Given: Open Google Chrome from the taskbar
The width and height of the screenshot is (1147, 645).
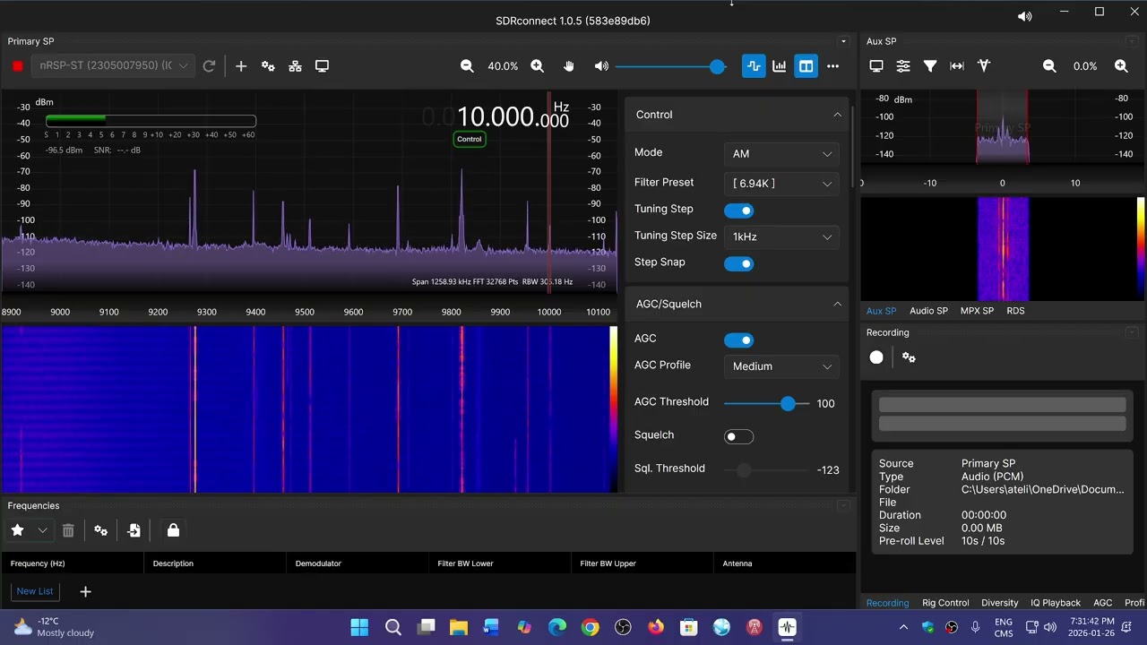Looking at the screenshot, I should point(590,627).
